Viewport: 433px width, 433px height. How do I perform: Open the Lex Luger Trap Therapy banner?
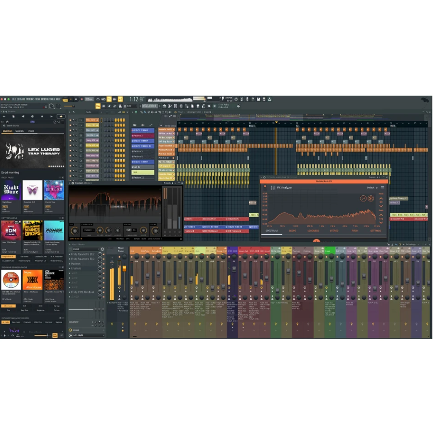click(33, 152)
